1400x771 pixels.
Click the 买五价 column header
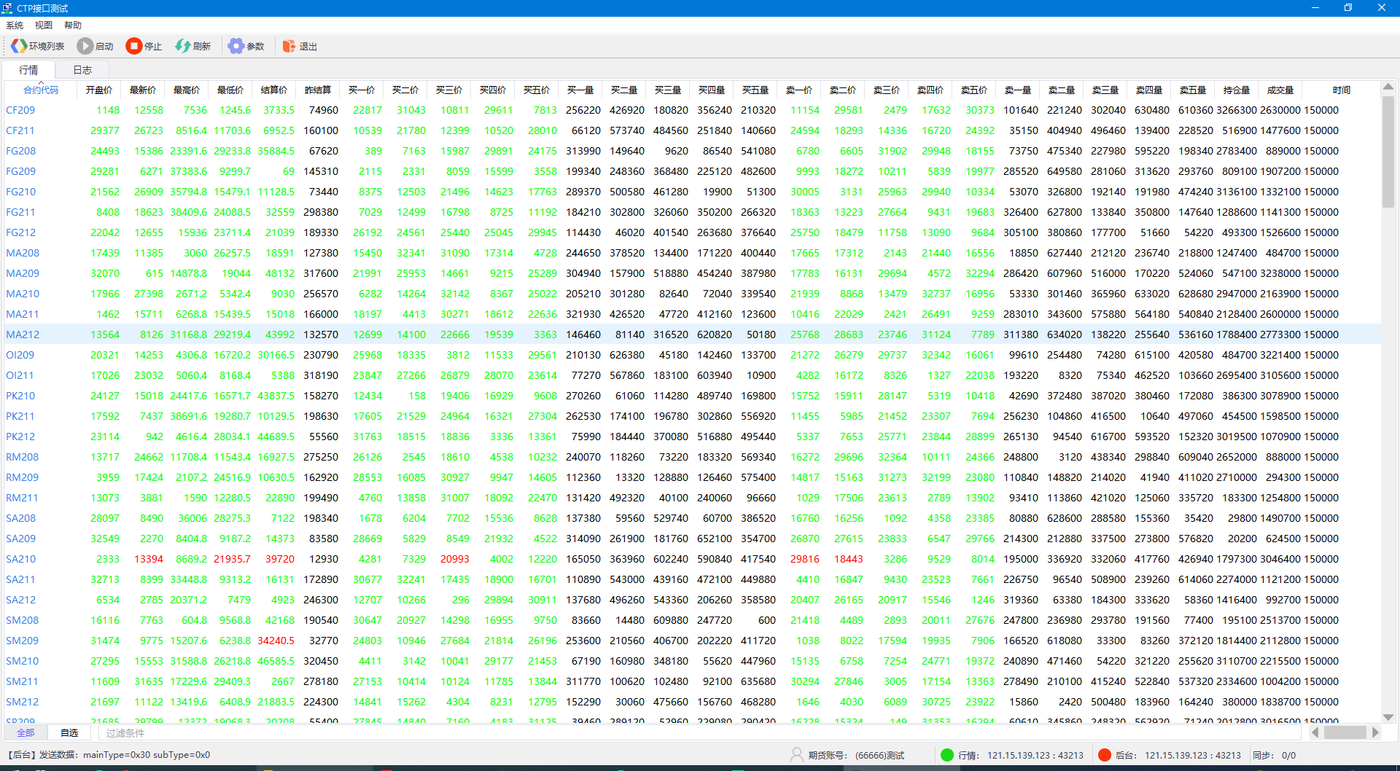point(537,90)
